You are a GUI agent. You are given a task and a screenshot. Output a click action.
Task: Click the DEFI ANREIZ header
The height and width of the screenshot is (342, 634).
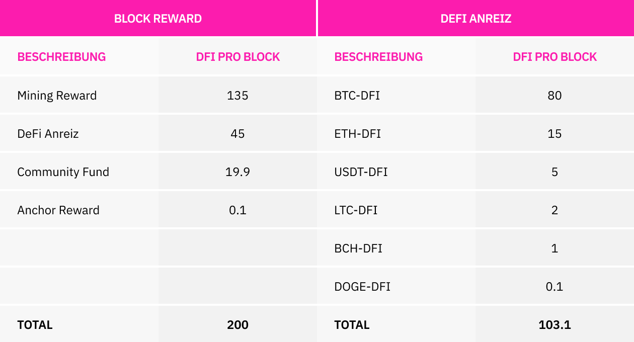point(476,19)
